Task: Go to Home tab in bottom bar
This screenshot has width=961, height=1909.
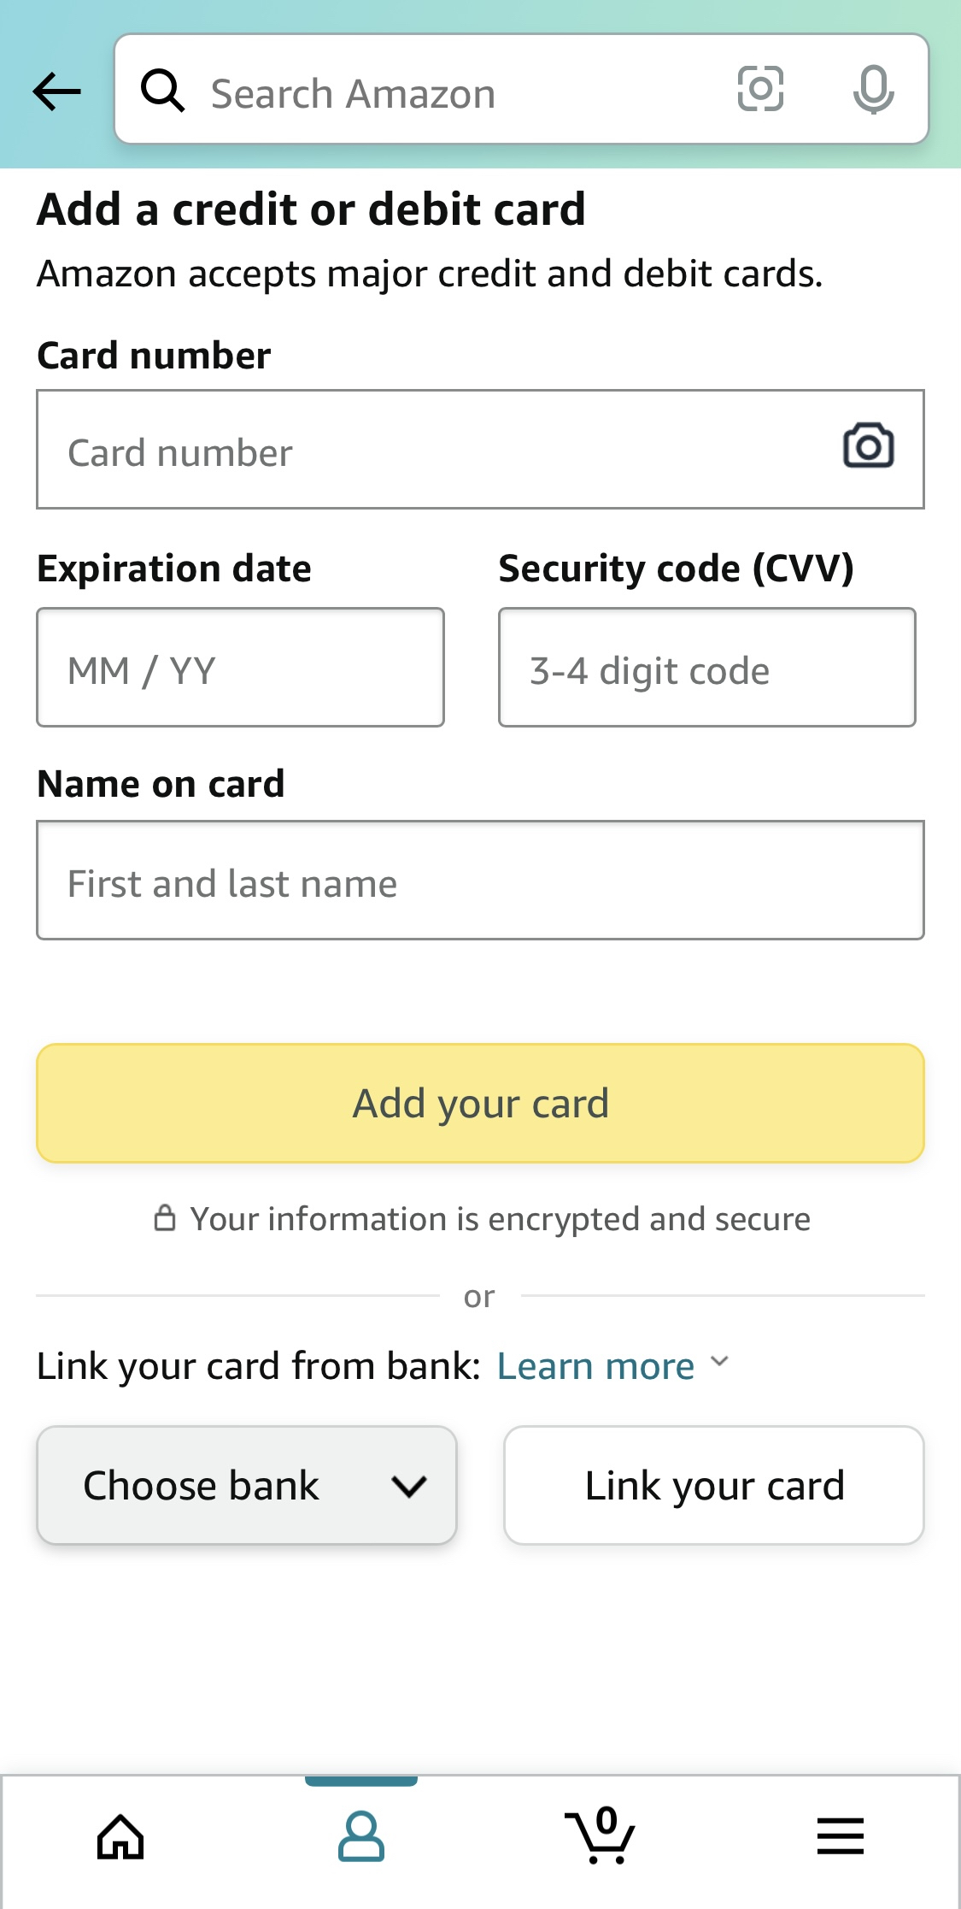Action: 120,1837
